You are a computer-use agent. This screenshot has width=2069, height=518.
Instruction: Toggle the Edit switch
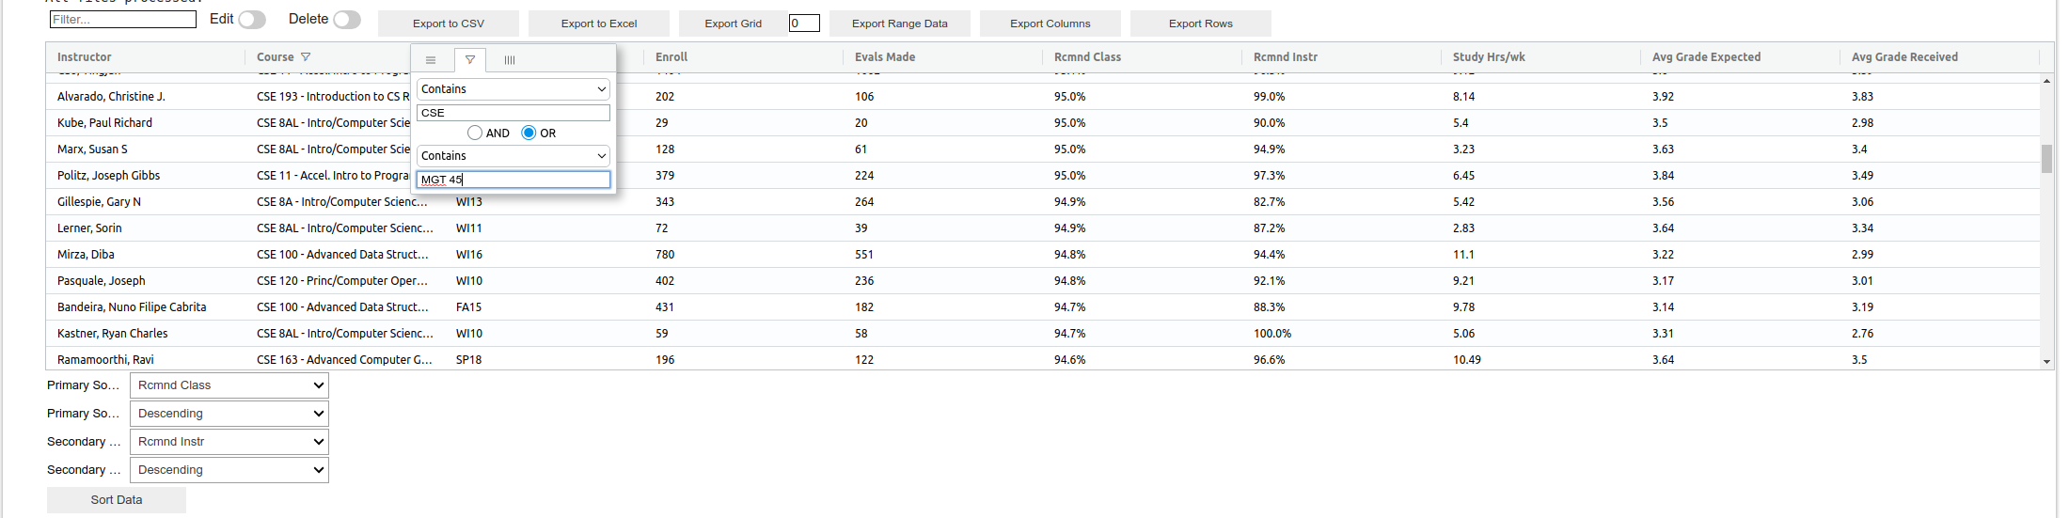pyautogui.click(x=252, y=20)
